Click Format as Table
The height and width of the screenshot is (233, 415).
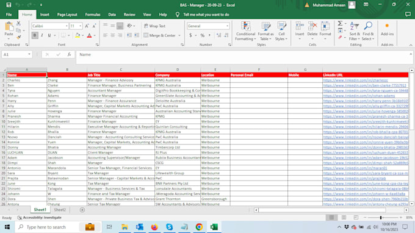click(265, 31)
